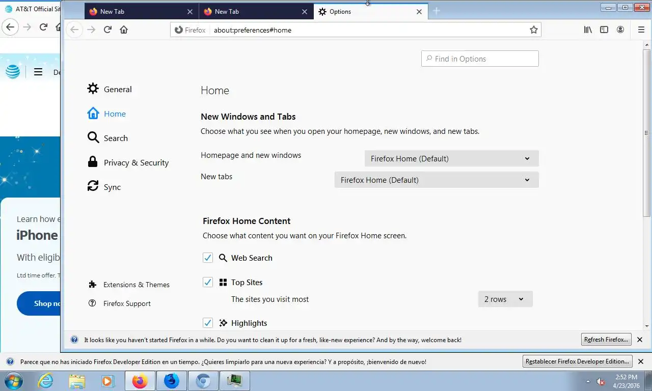The height and width of the screenshot is (391, 652).
Task: Open the General preferences category
Action: [110, 89]
